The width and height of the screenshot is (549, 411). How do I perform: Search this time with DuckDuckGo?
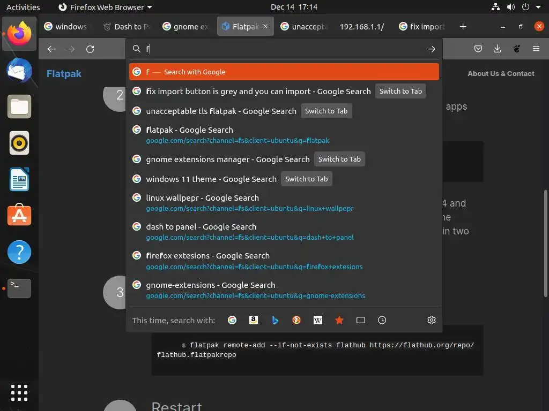click(296, 320)
